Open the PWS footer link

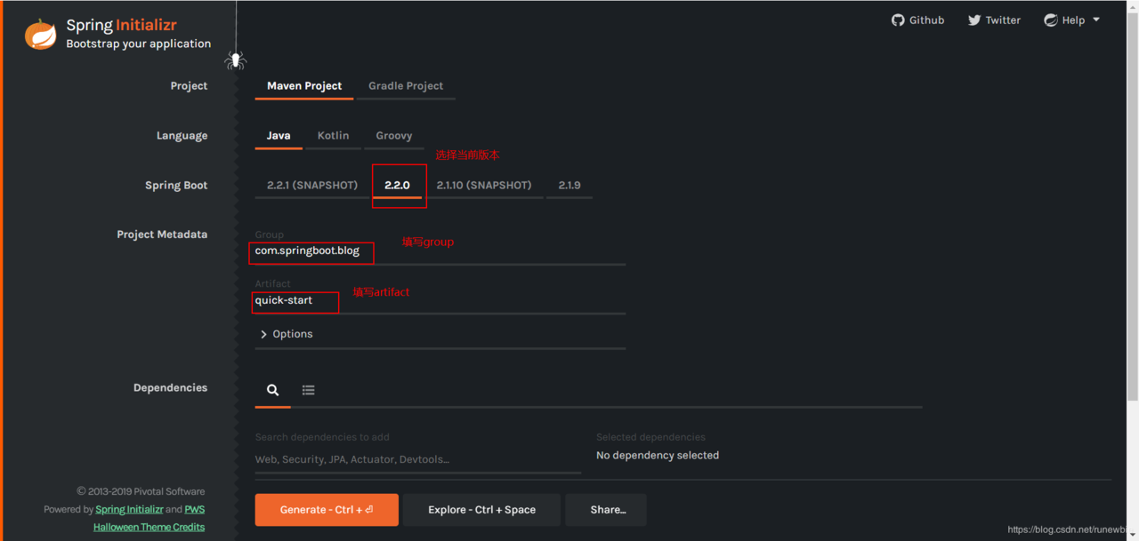[x=195, y=510]
